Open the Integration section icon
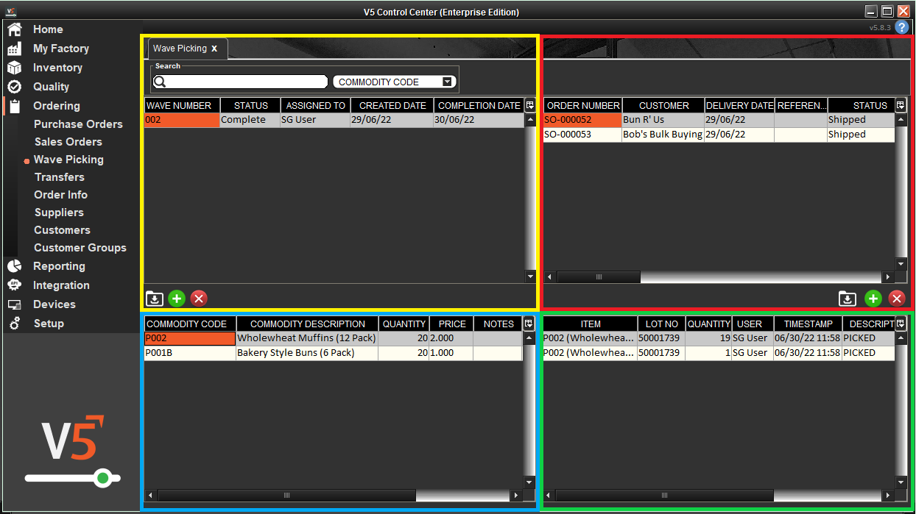The height and width of the screenshot is (514, 916). (x=14, y=285)
